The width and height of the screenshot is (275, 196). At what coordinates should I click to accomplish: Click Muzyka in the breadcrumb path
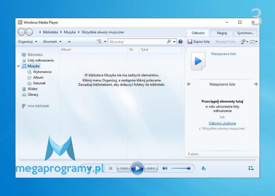(x=70, y=32)
